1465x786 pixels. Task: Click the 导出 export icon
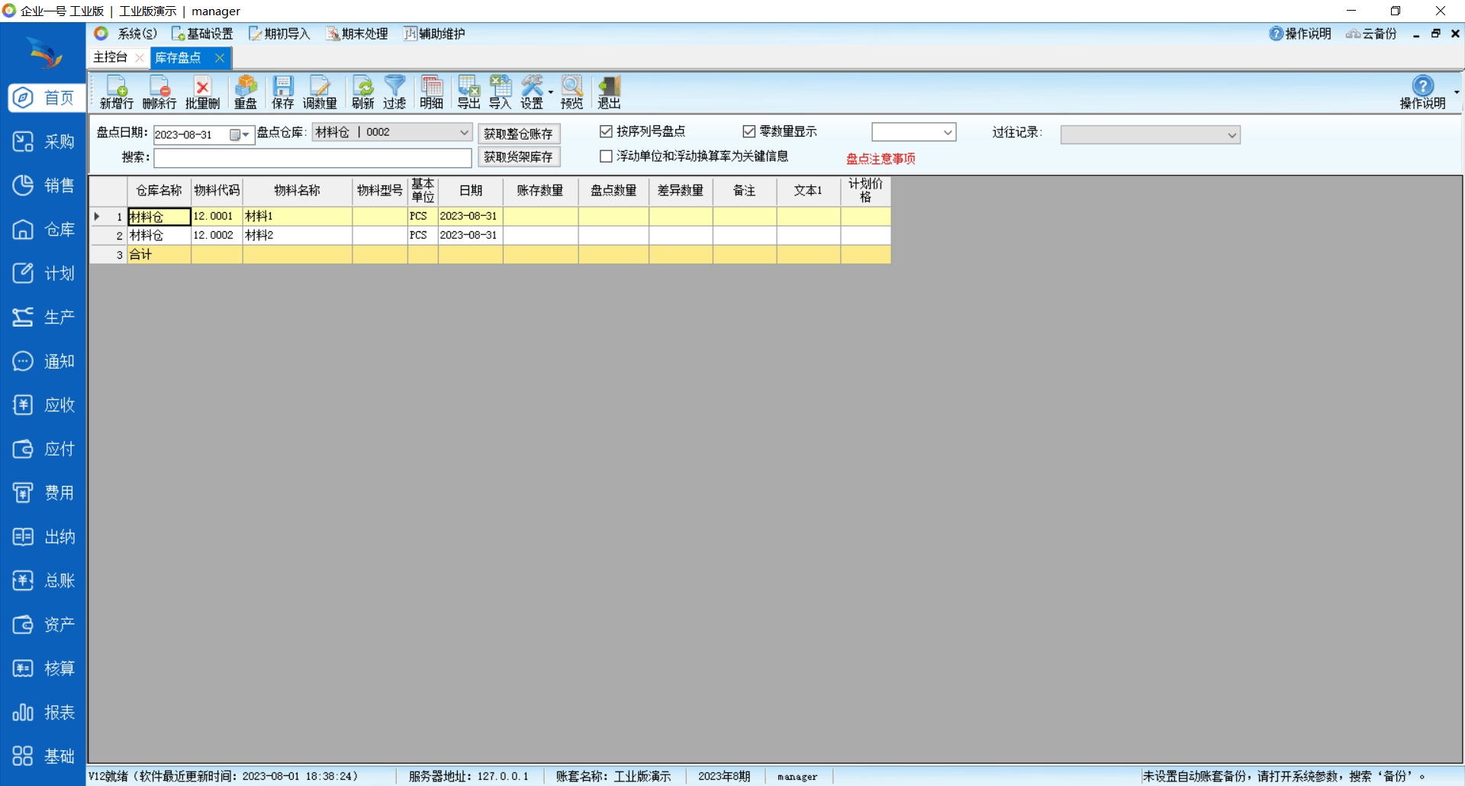point(468,92)
